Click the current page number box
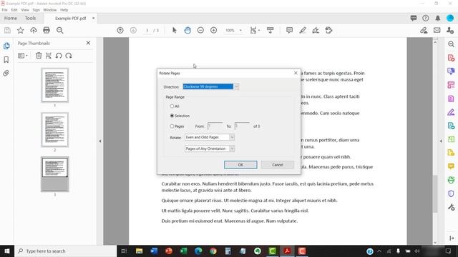Viewport: 458px width, 257px height. pos(147,30)
